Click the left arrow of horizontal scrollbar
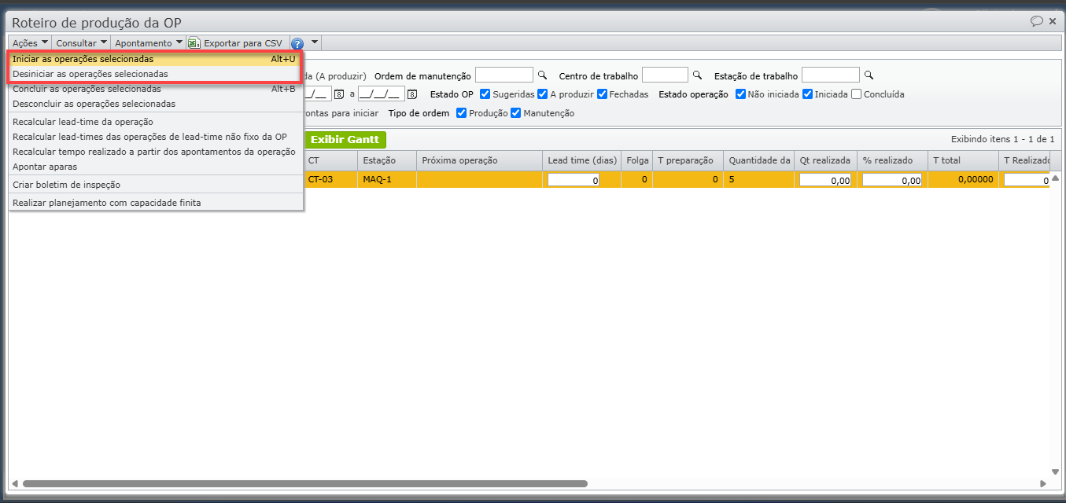Screen dimensions: 1066x503 click(x=16, y=484)
